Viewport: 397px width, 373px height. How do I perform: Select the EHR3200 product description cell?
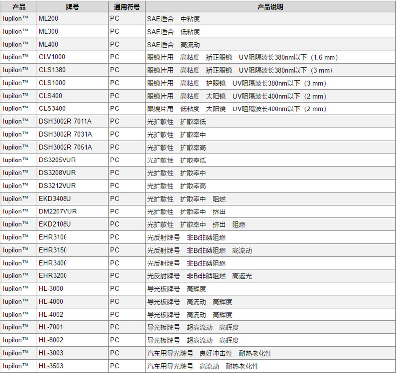[x=199, y=276]
